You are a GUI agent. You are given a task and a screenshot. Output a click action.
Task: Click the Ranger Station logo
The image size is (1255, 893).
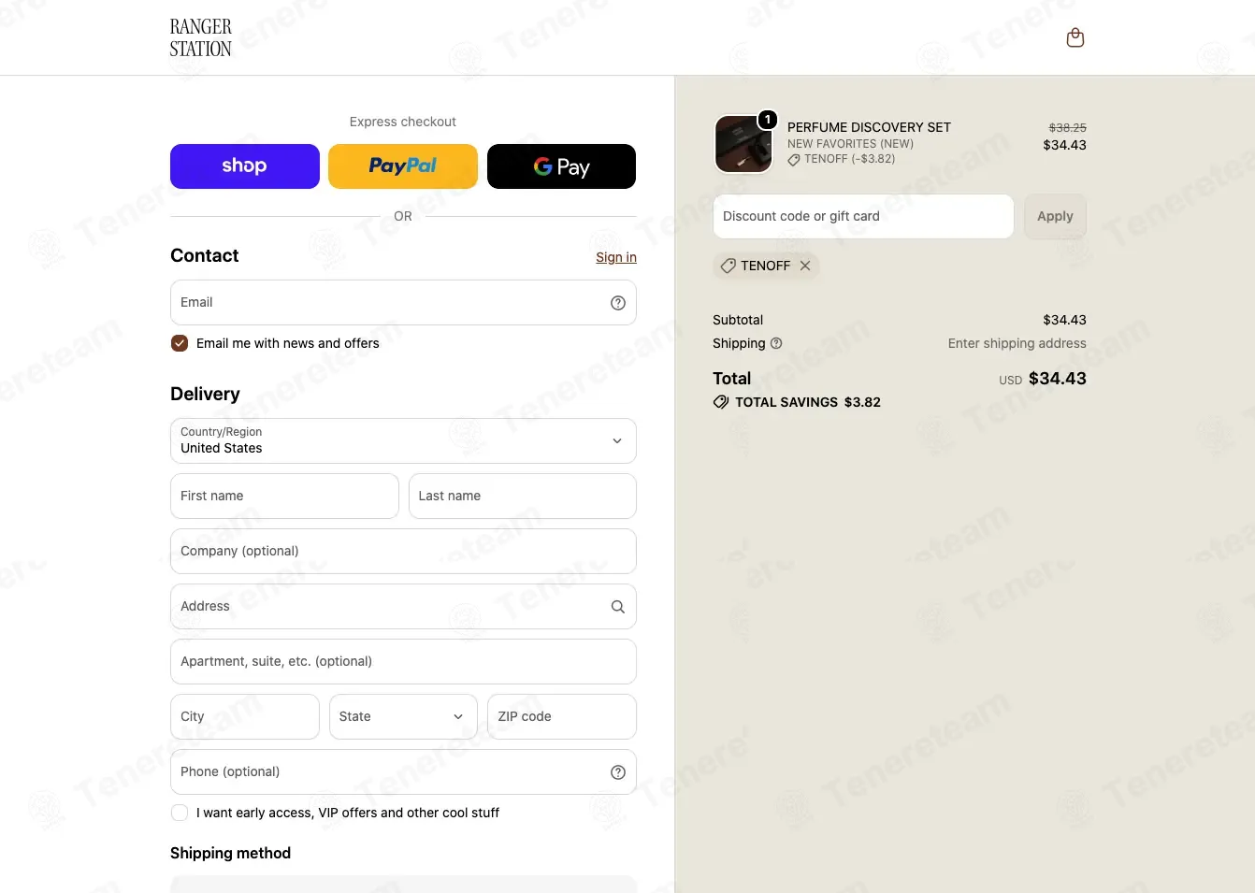click(200, 38)
